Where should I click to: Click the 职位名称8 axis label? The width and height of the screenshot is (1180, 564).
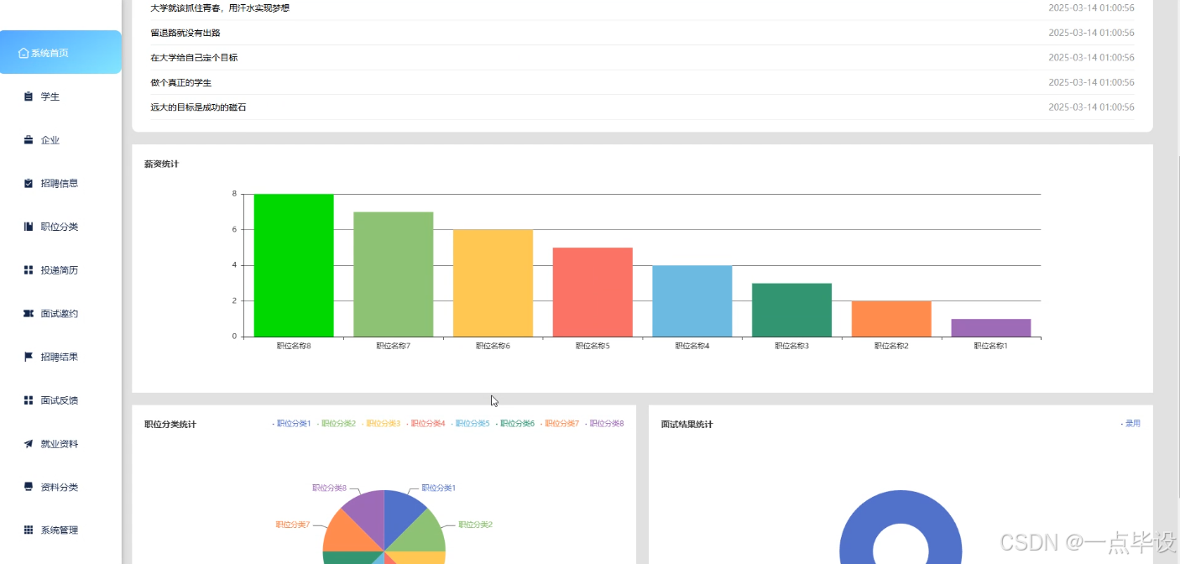pyautogui.click(x=294, y=346)
